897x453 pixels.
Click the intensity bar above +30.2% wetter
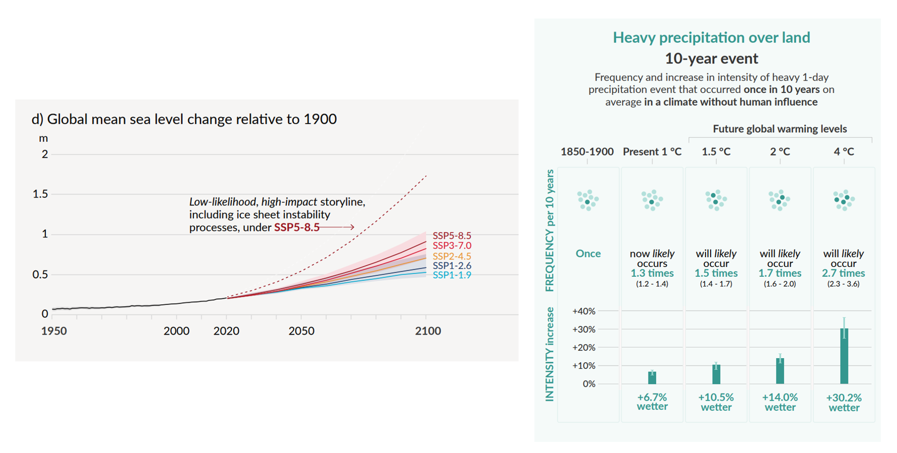click(x=844, y=356)
